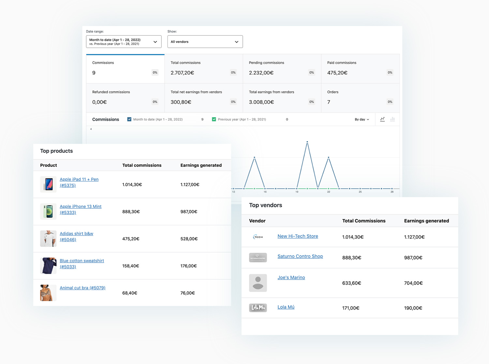Click Earnings generated header in Top vendors
The height and width of the screenshot is (364, 489).
point(426,221)
